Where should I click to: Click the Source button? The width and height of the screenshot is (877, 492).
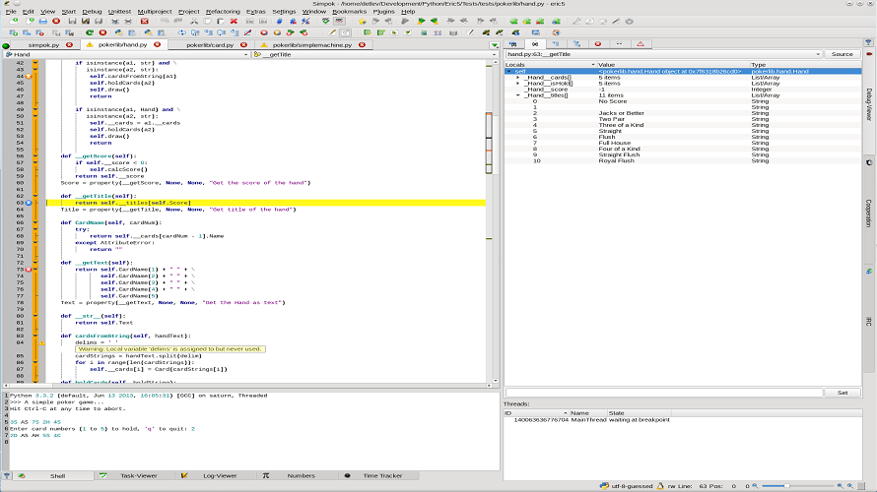coord(842,54)
